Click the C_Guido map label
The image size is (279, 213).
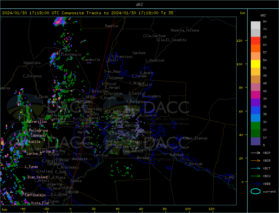coord(42,97)
